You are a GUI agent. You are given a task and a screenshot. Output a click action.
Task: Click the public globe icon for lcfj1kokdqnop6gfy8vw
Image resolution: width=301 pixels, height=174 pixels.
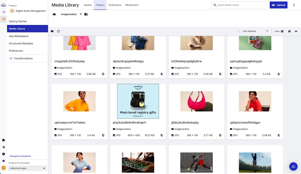point(220,74)
